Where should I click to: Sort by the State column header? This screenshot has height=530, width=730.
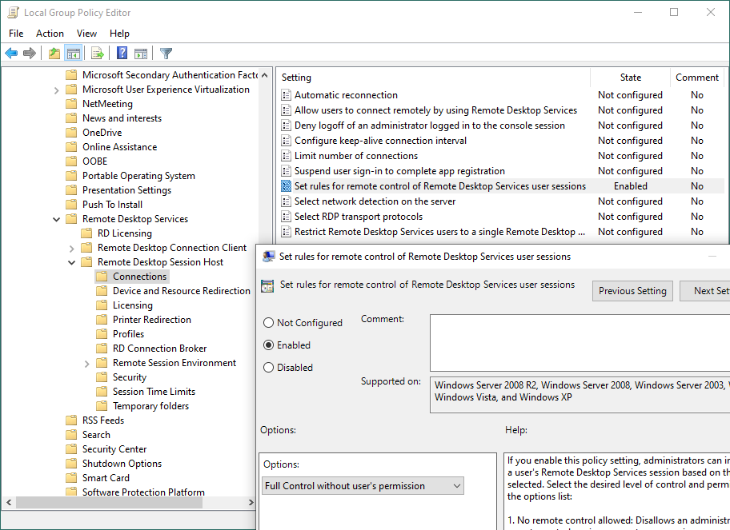631,78
